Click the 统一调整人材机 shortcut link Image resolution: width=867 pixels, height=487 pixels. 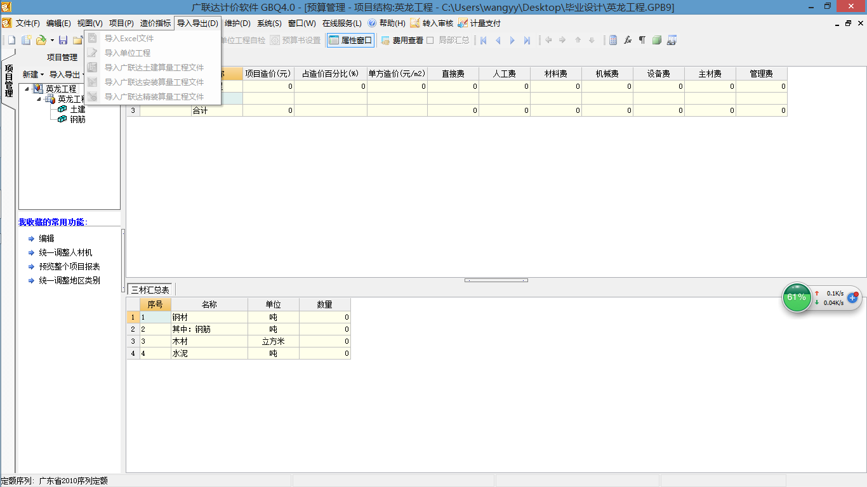click(x=65, y=252)
